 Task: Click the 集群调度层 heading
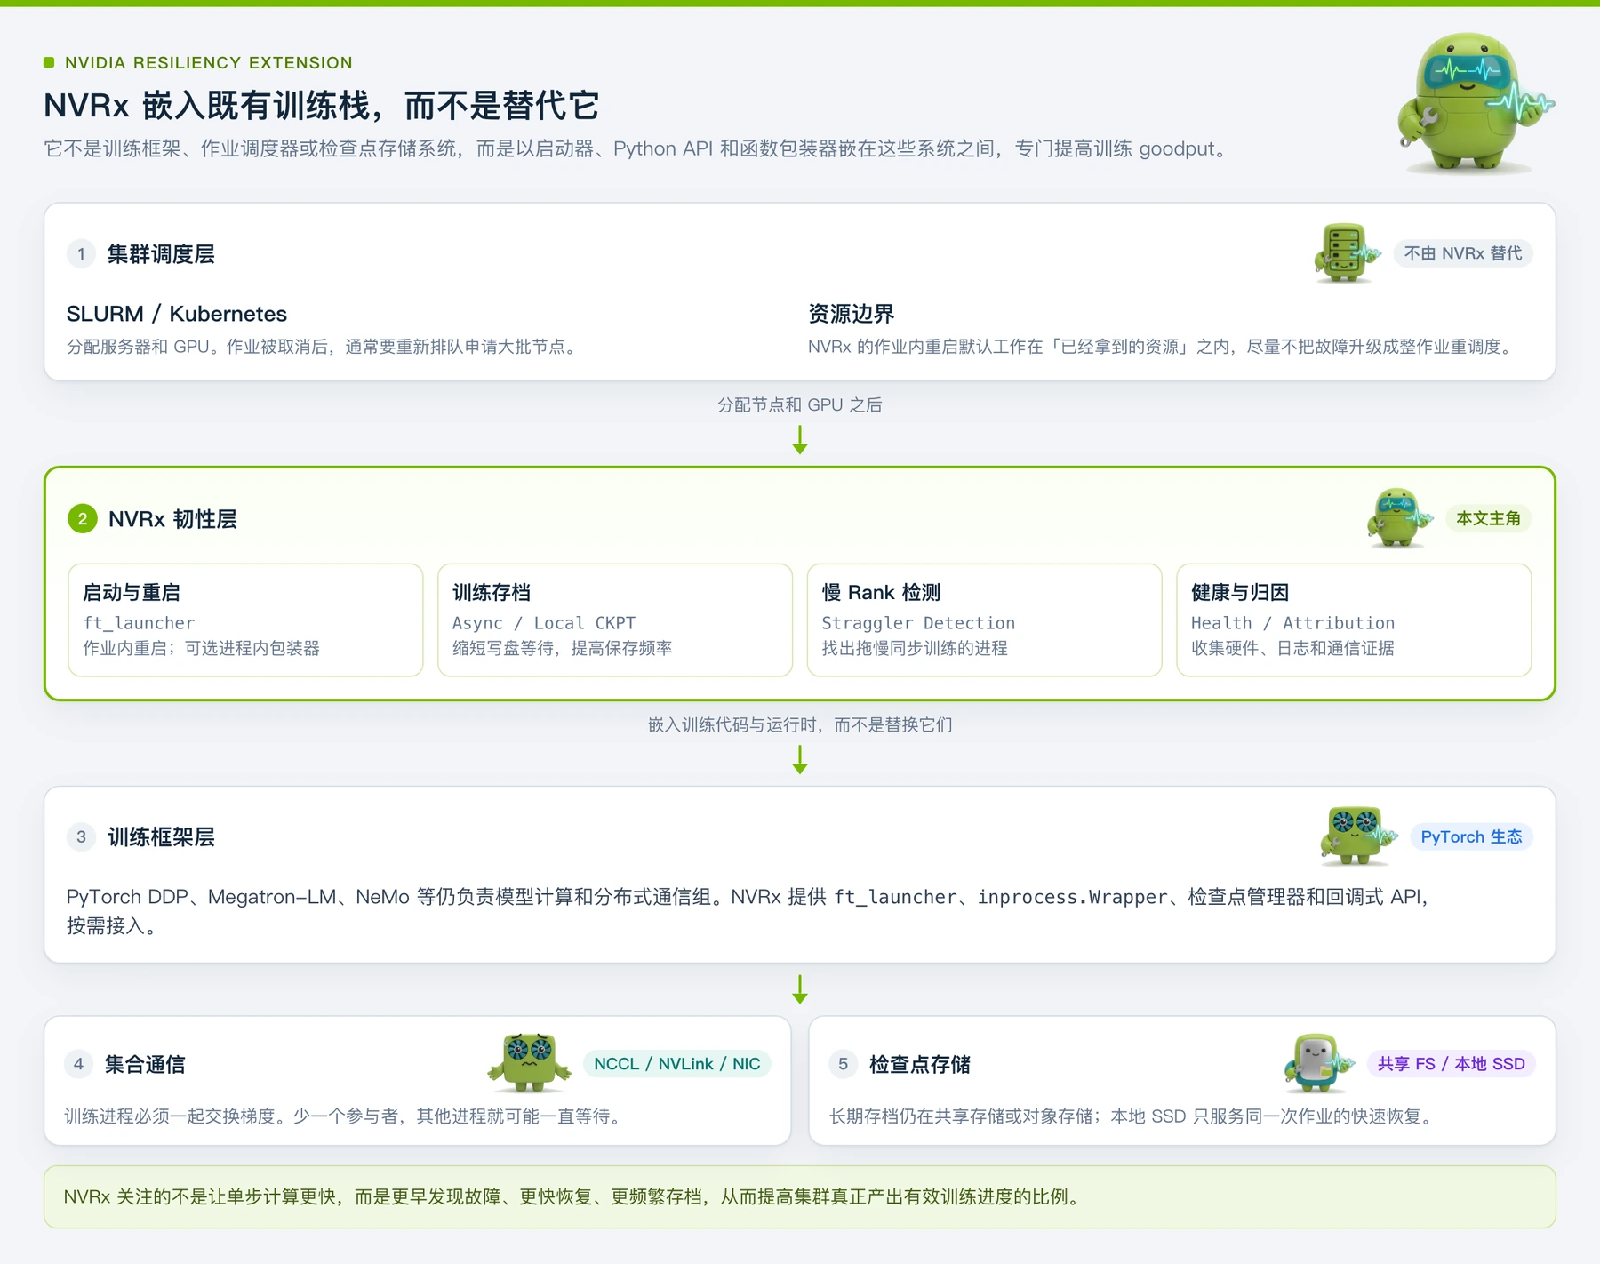pyautogui.click(x=161, y=254)
